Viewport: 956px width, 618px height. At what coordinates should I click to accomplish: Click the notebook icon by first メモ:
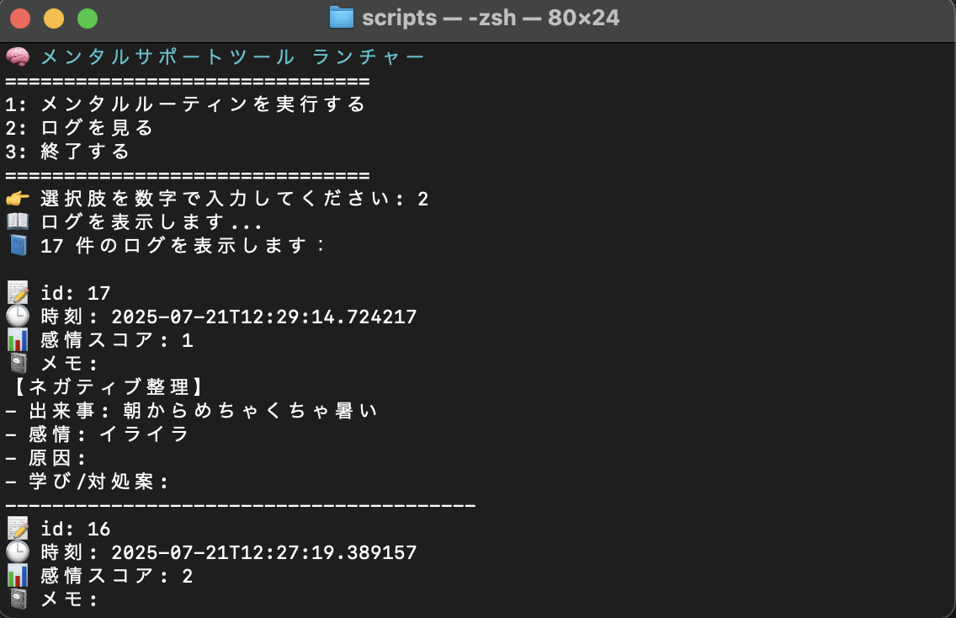[x=19, y=363]
